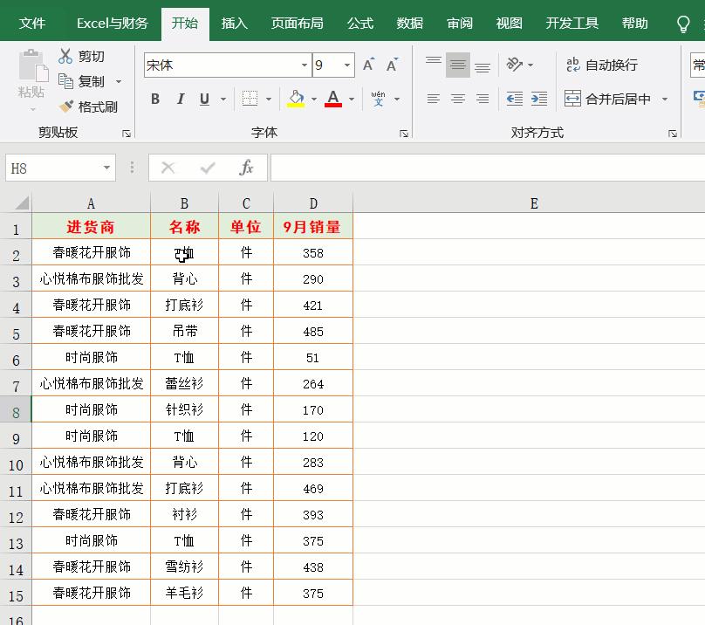This screenshot has width=705, height=625.
Task: Apply the red font color A
Action: (333, 99)
